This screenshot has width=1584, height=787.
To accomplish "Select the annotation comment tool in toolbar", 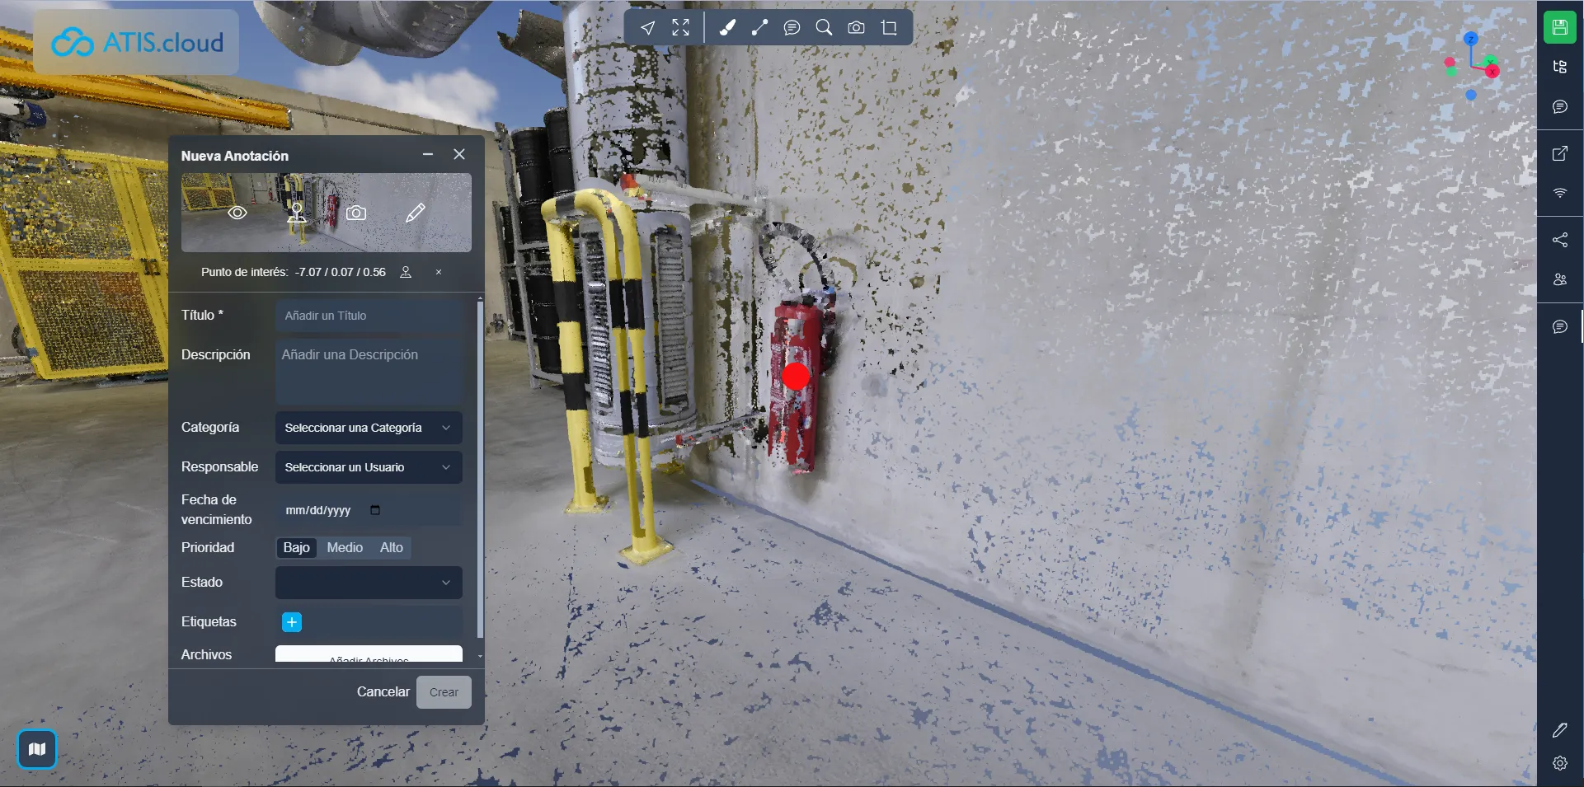I will click(x=792, y=28).
